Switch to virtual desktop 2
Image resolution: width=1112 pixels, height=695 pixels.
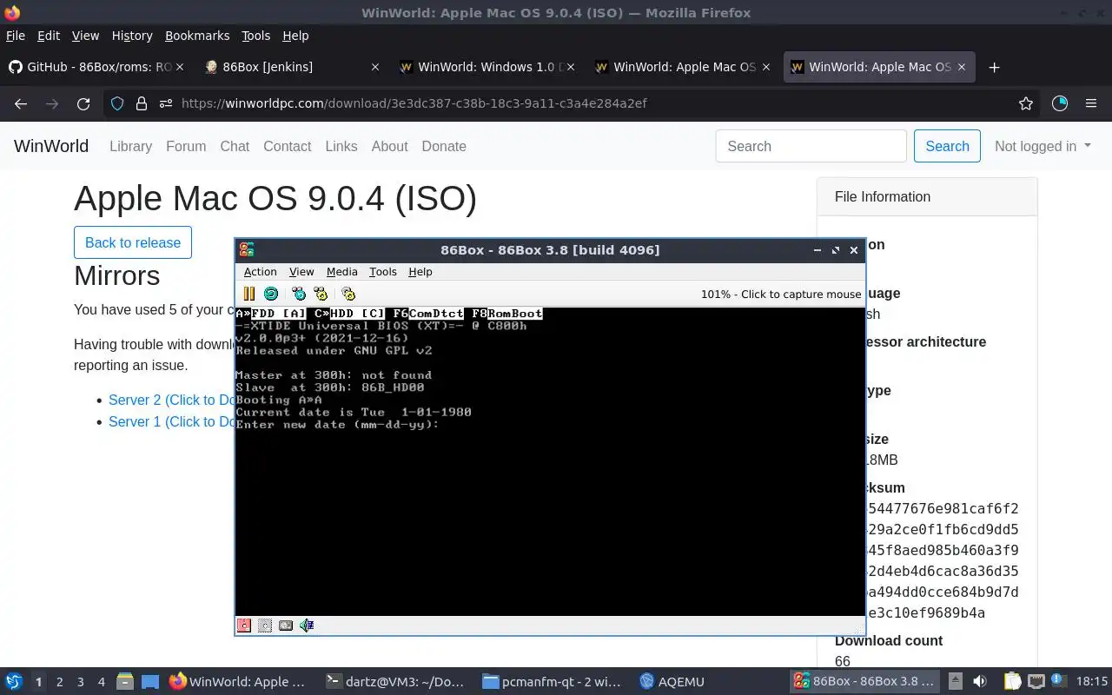(x=59, y=682)
